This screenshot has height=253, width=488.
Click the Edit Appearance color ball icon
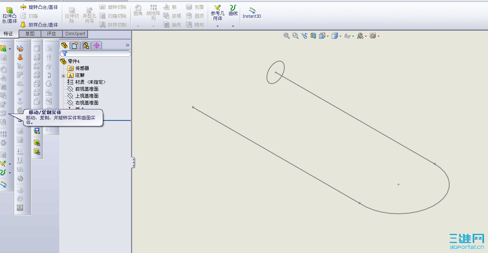pyautogui.click(x=360, y=36)
